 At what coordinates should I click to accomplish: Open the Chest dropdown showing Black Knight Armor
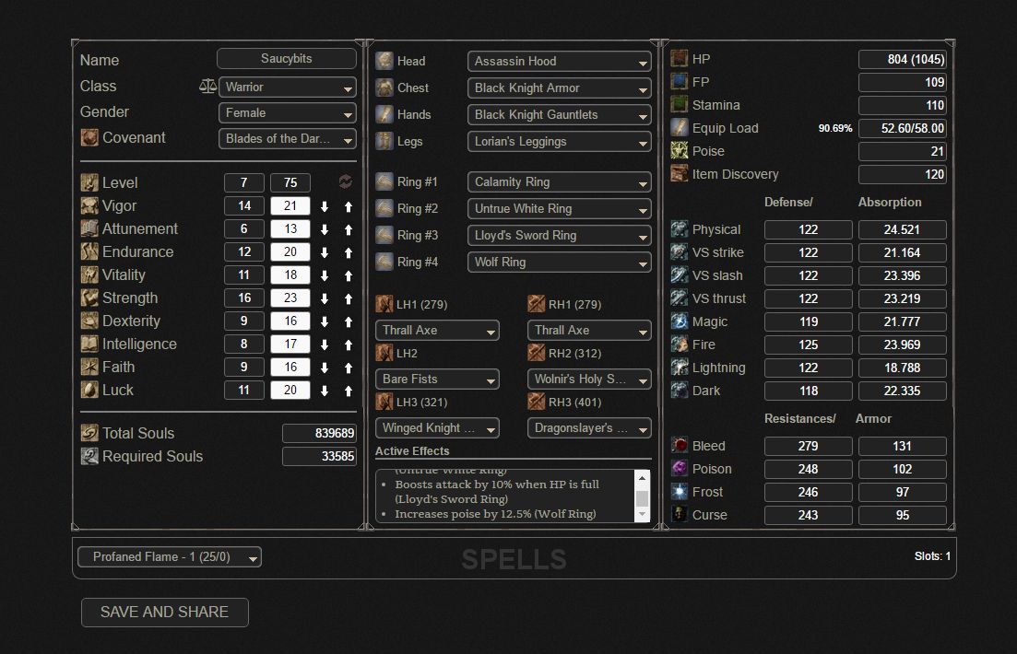coord(559,88)
